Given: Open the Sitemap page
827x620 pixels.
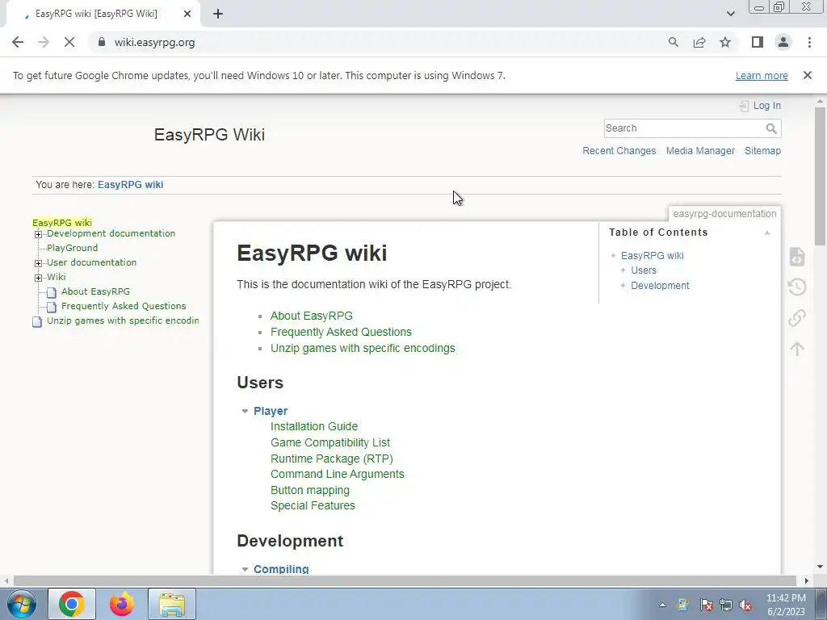Looking at the screenshot, I should [762, 151].
